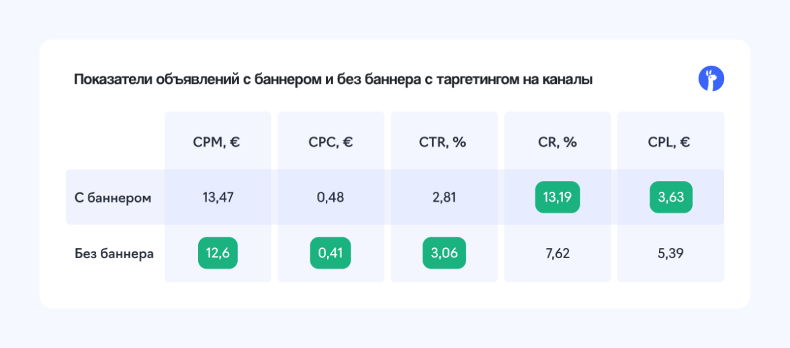Select the green 3,06 CTR badge
Image resolution: width=790 pixels, height=348 pixels.
tap(443, 254)
